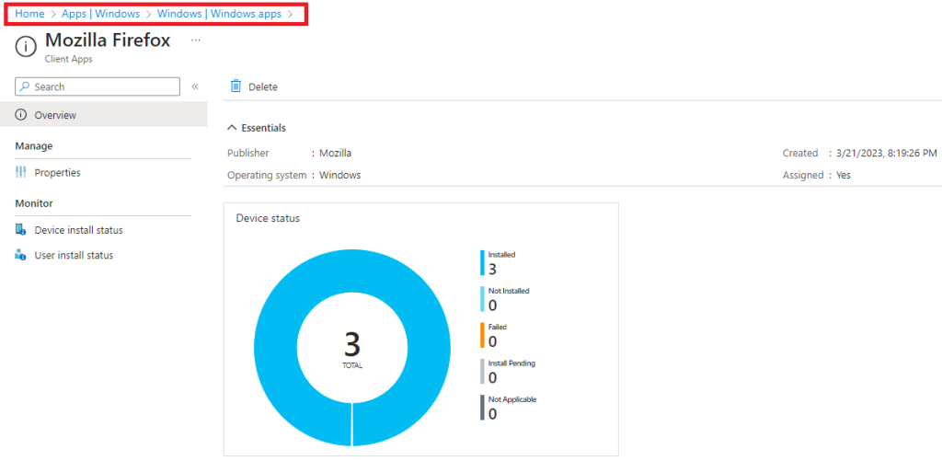The width and height of the screenshot is (942, 461).
Task: Open the Windows | Windows apps breadcrumb
Action: pos(219,14)
